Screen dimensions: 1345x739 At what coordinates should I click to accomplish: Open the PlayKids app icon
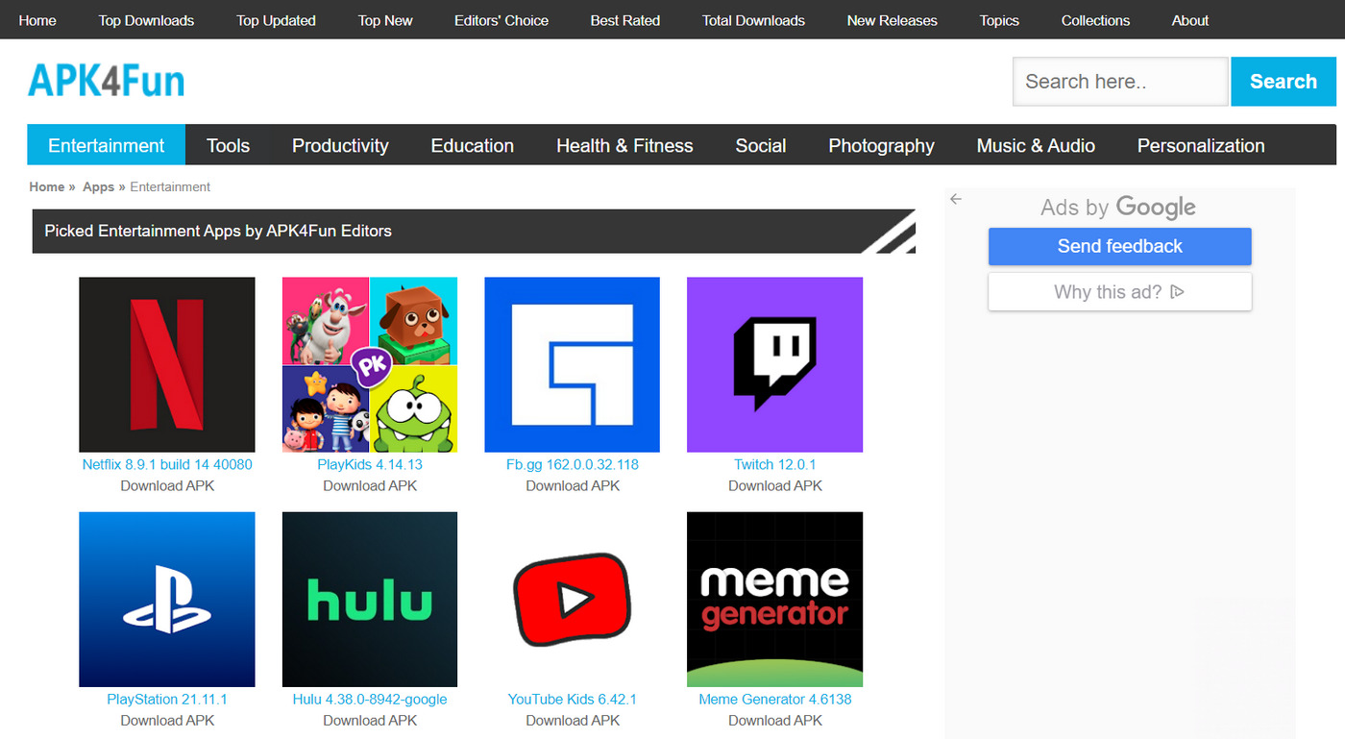click(x=370, y=364)
